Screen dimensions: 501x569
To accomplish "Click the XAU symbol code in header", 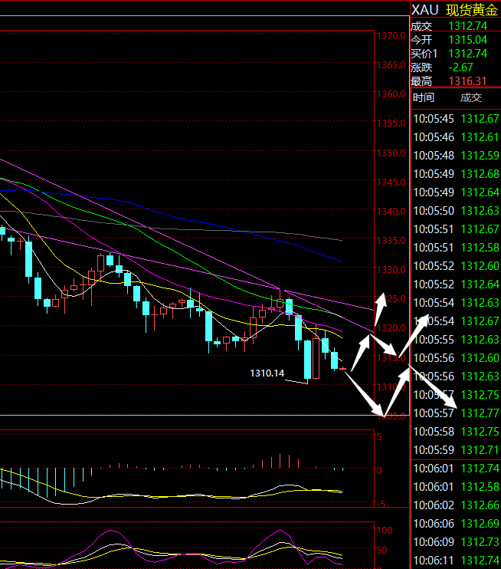I will point(424,10).
